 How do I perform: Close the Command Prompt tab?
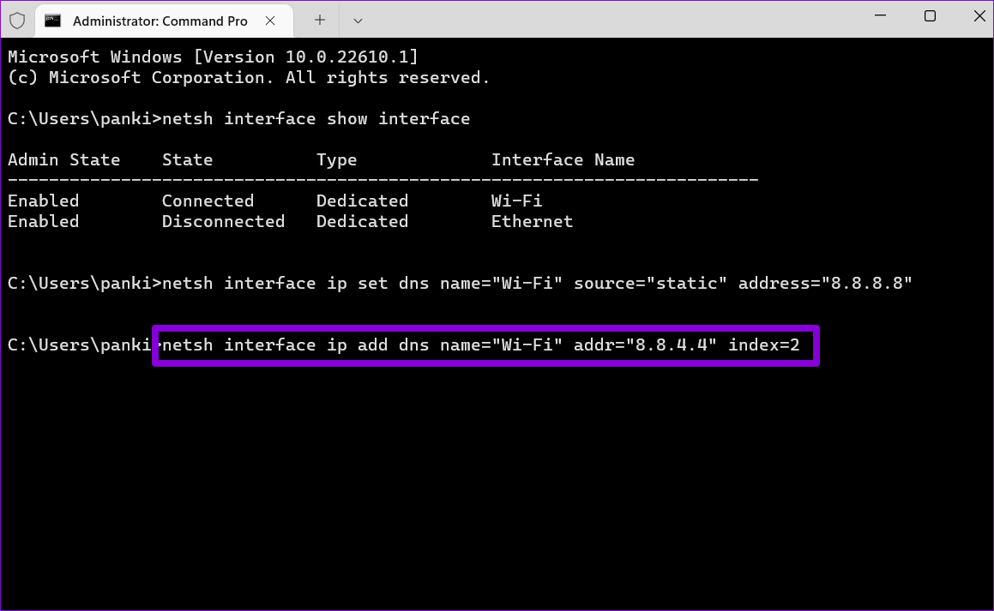pos(272,20)
